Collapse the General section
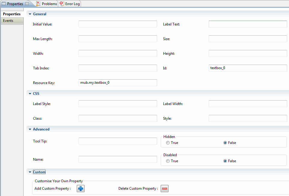289x196 pixels. 30,14
